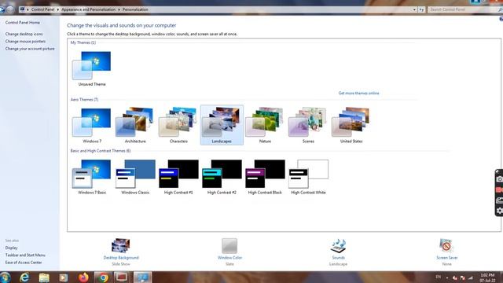The height and width of the screenshot is (283, 503).
Task: Click the red record video icon
Action: pos(500,189)
